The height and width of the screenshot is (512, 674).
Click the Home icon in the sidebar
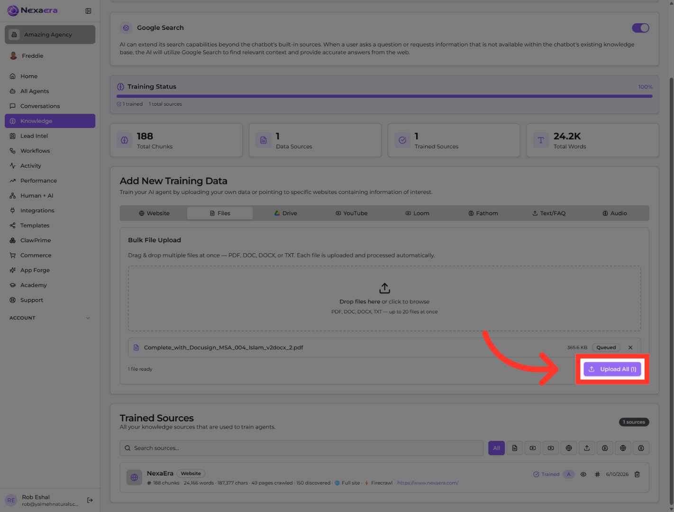(13, 76)
